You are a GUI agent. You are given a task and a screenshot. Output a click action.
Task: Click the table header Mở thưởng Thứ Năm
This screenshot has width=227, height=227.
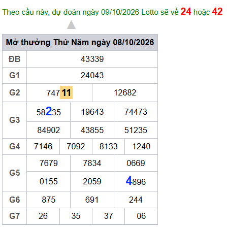[x=80, y=42]
